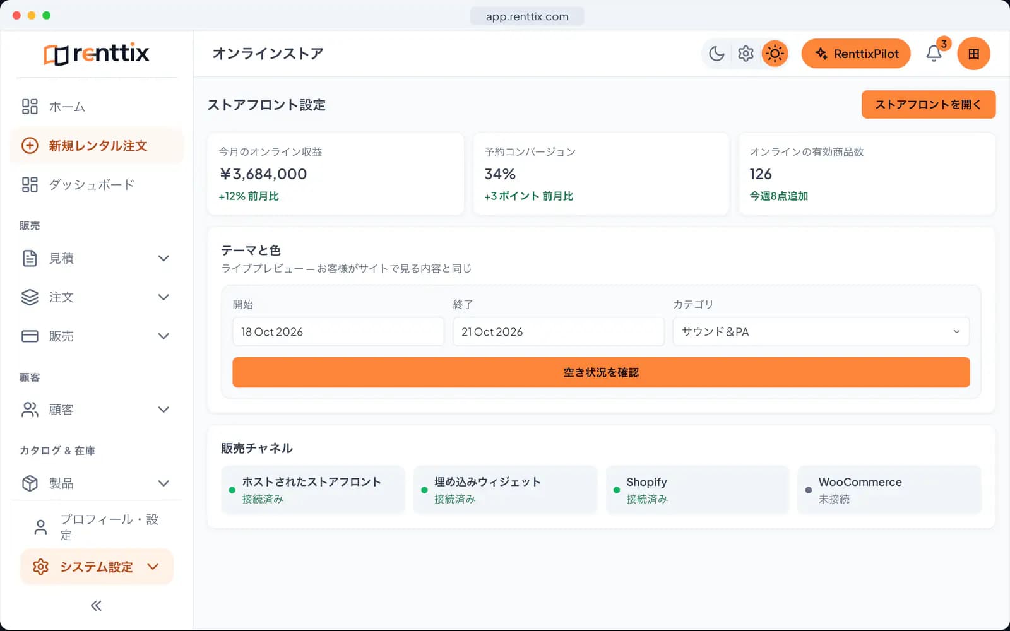Open notifications bell

(934, 54)
